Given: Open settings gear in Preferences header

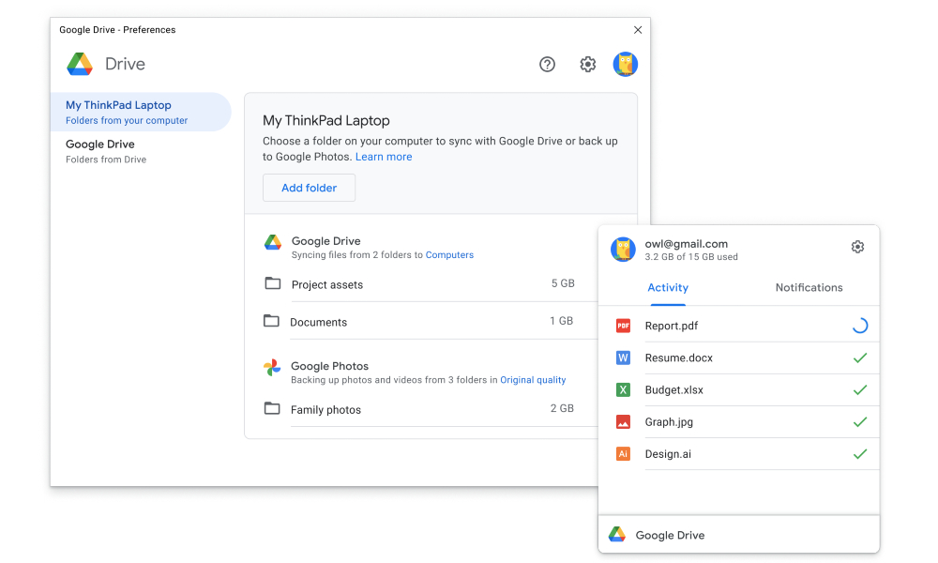Looking at the screenshot, I should (587, 64).
